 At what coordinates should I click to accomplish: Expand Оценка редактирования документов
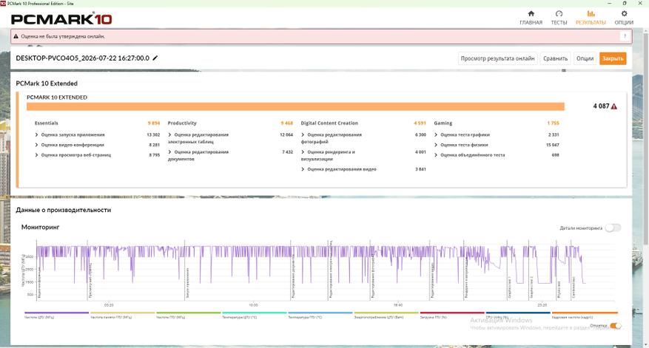169,152
